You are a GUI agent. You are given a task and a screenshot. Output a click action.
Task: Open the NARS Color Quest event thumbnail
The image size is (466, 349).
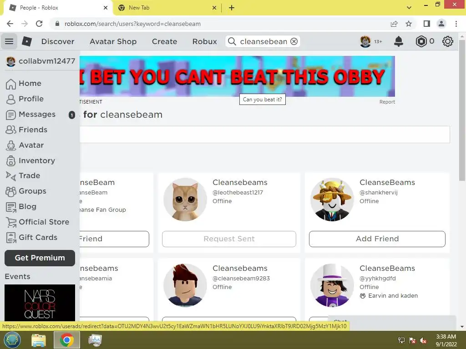[x=40, y=303]
